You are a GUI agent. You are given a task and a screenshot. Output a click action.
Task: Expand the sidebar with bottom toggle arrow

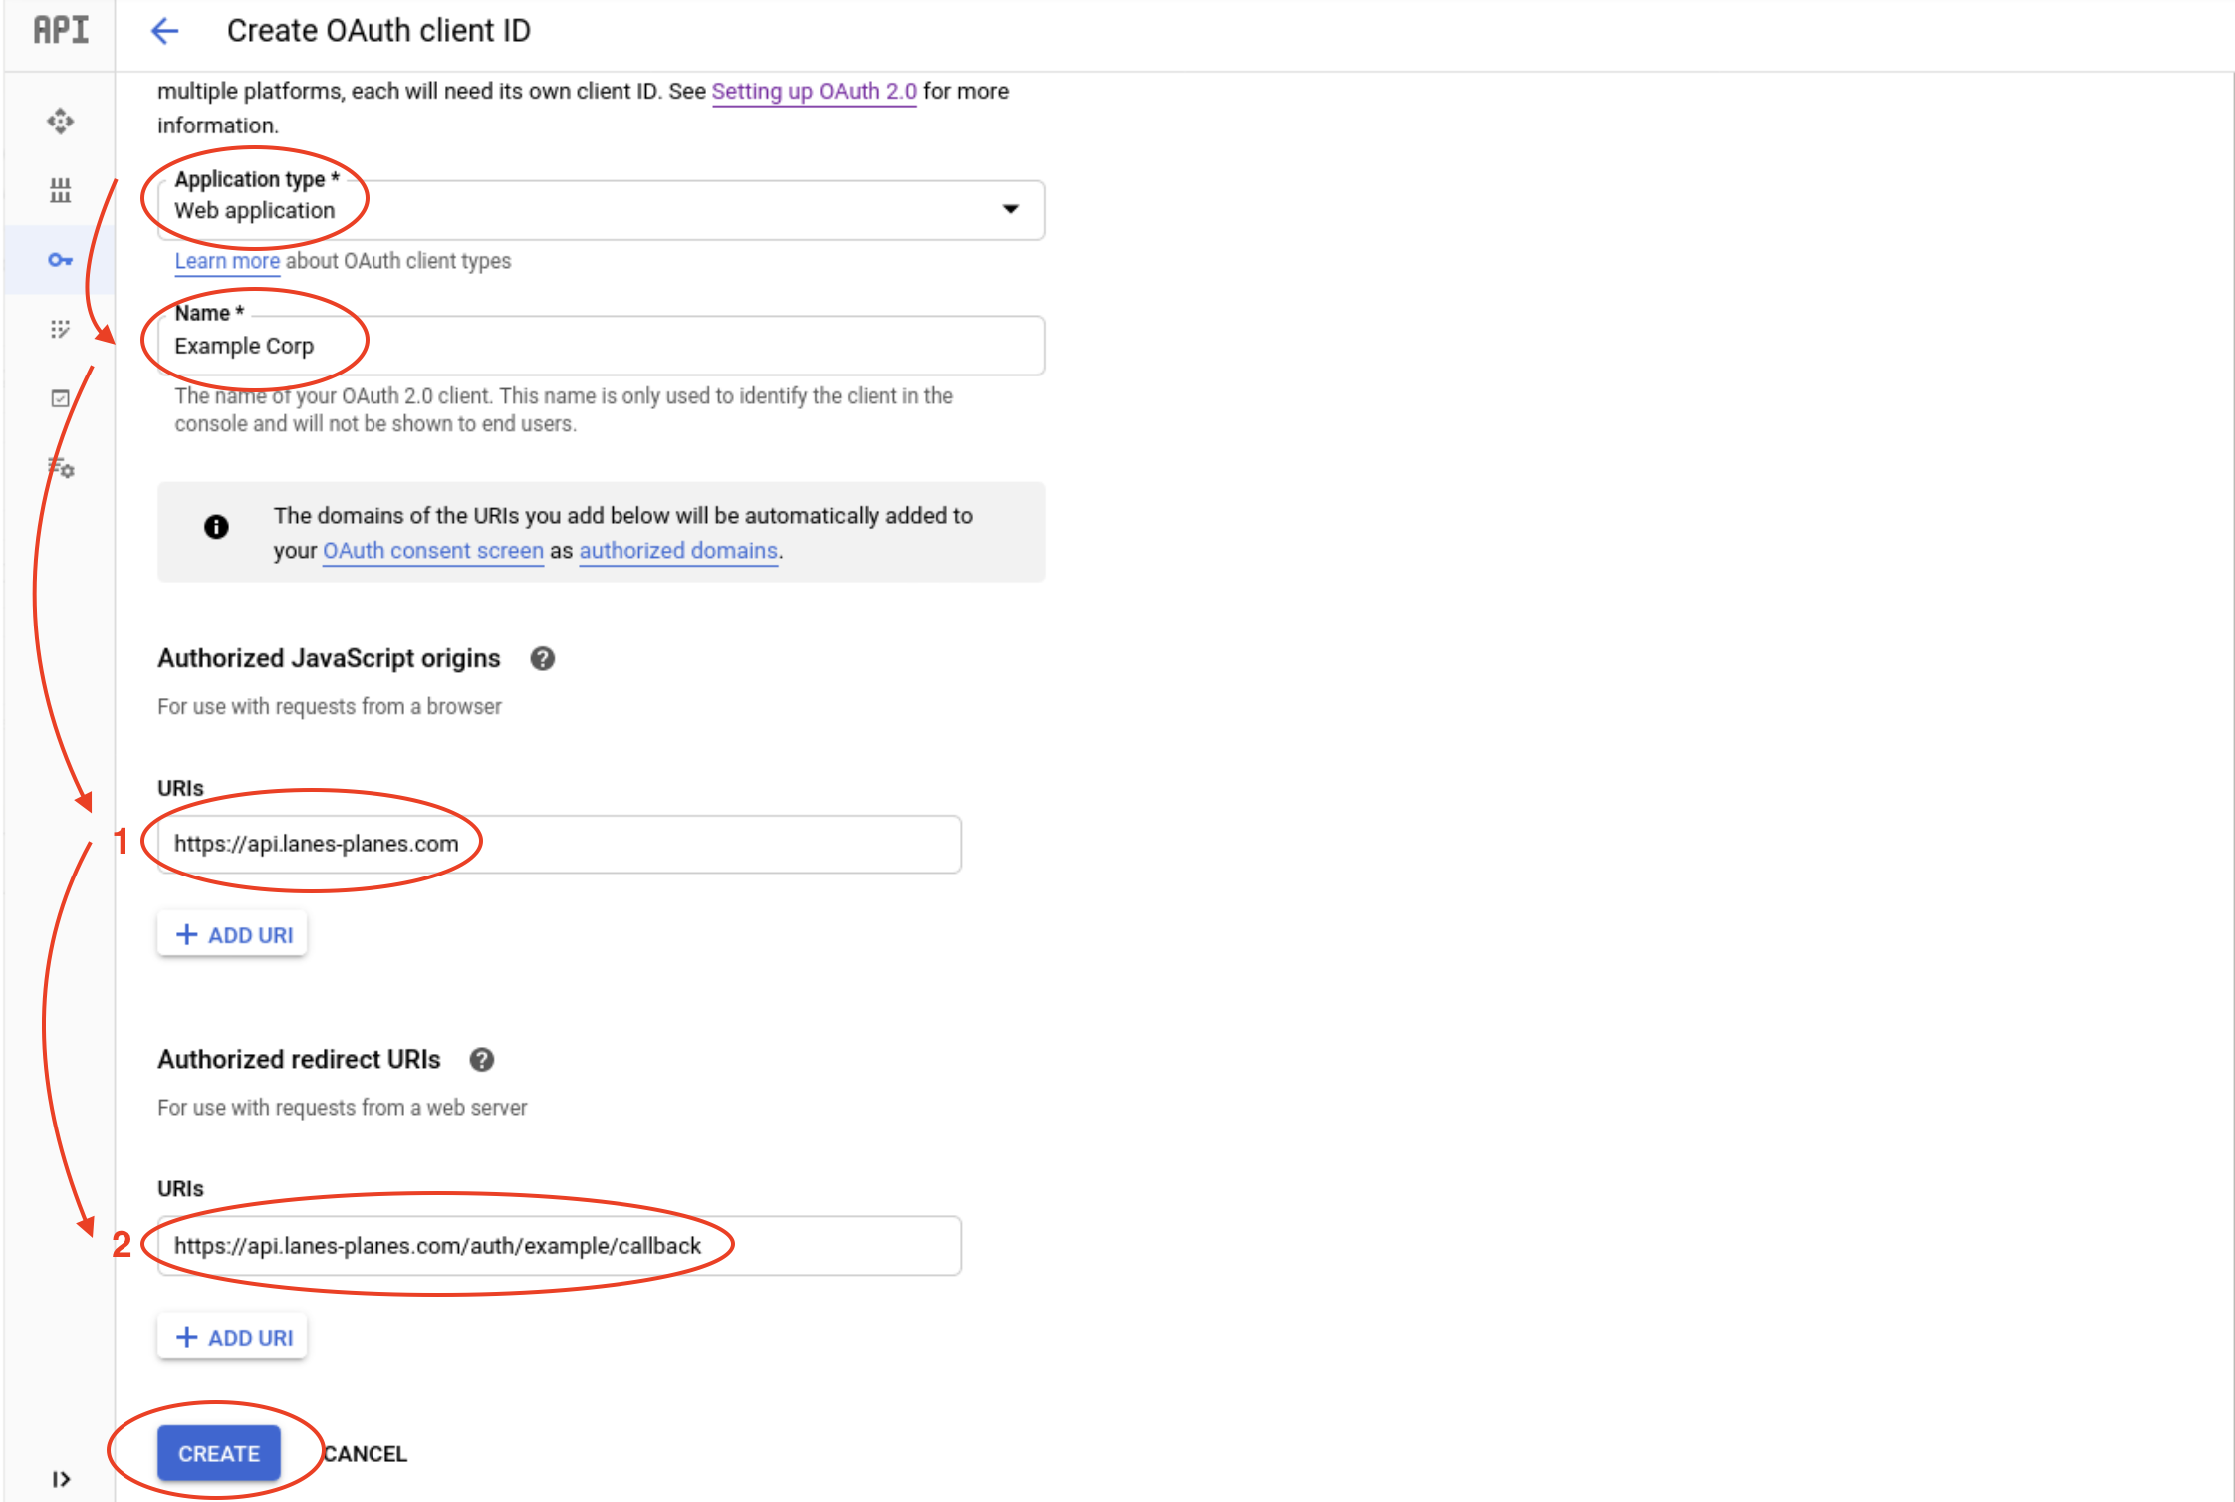click(61, 1479)
